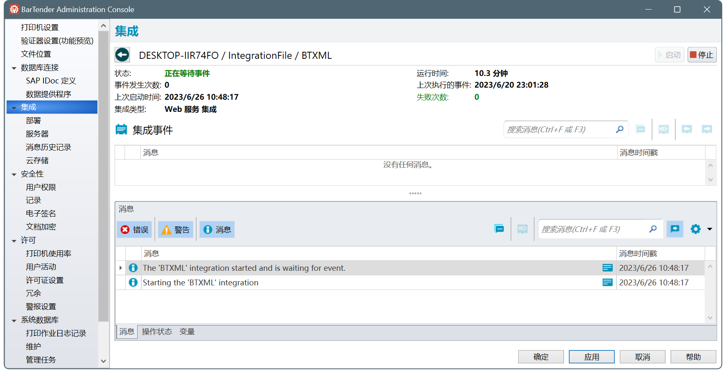The height and width of the screenshot is (373, 726).
Task: Click the previous-message left arrow icon in 集成事件 toolbar
Action: [687, 130]
